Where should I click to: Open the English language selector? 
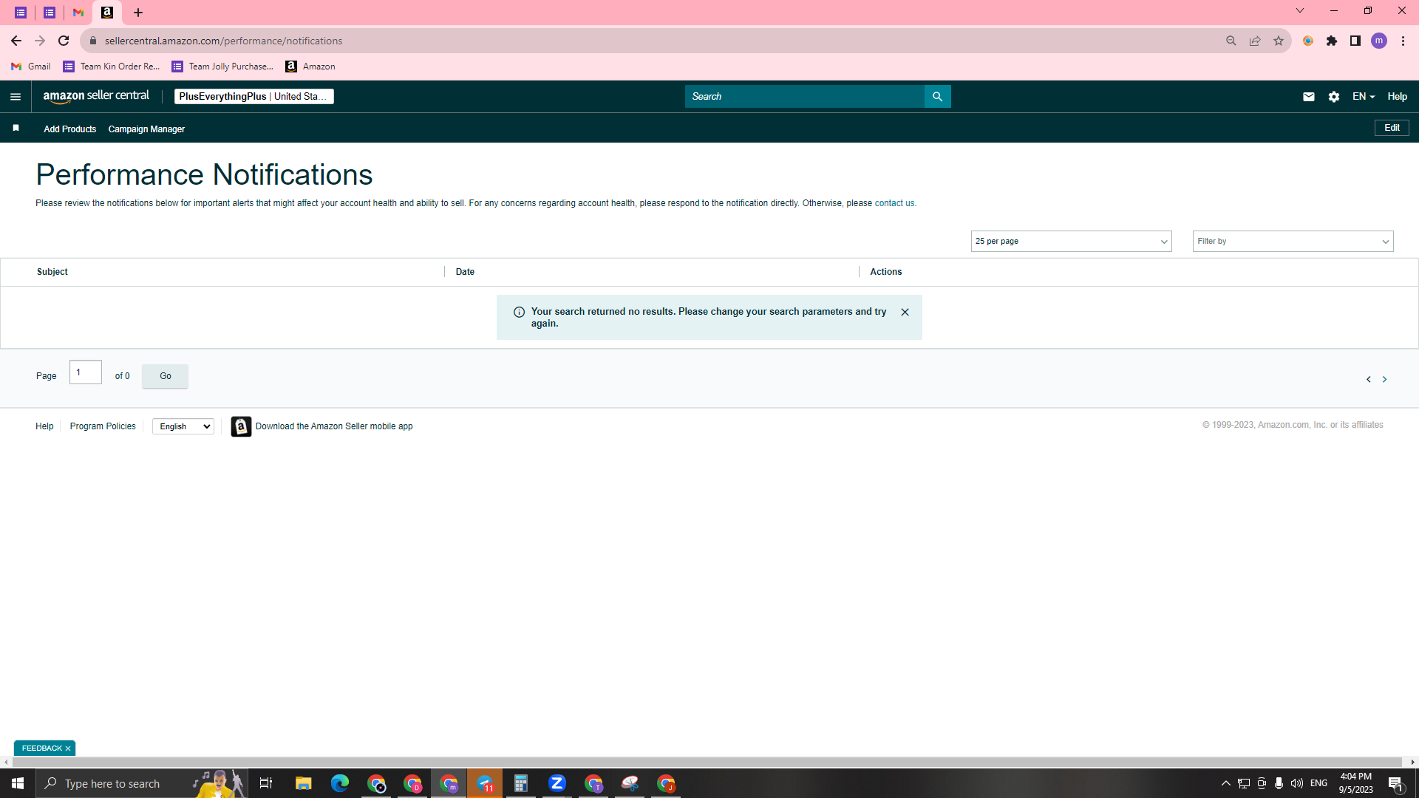183,426
